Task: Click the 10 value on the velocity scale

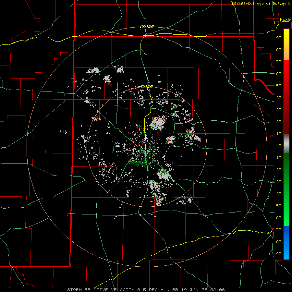Action: [x=279, y=134]
